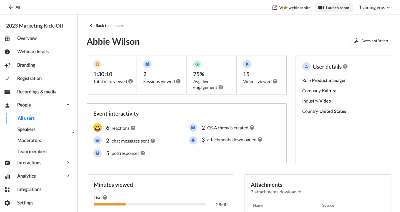Select Moderators in the People menu

coord(29,141)
